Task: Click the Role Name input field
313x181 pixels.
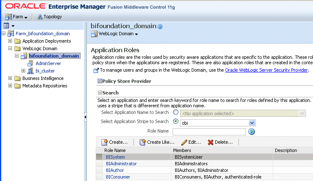Action: tap(209, 132)
